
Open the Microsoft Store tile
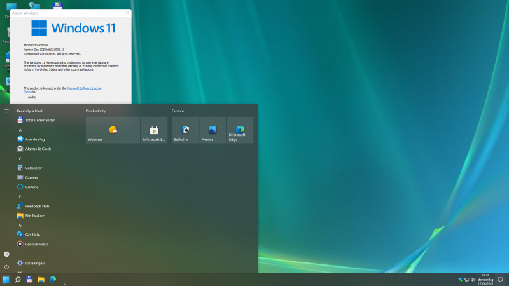click(x=154, y=130)
